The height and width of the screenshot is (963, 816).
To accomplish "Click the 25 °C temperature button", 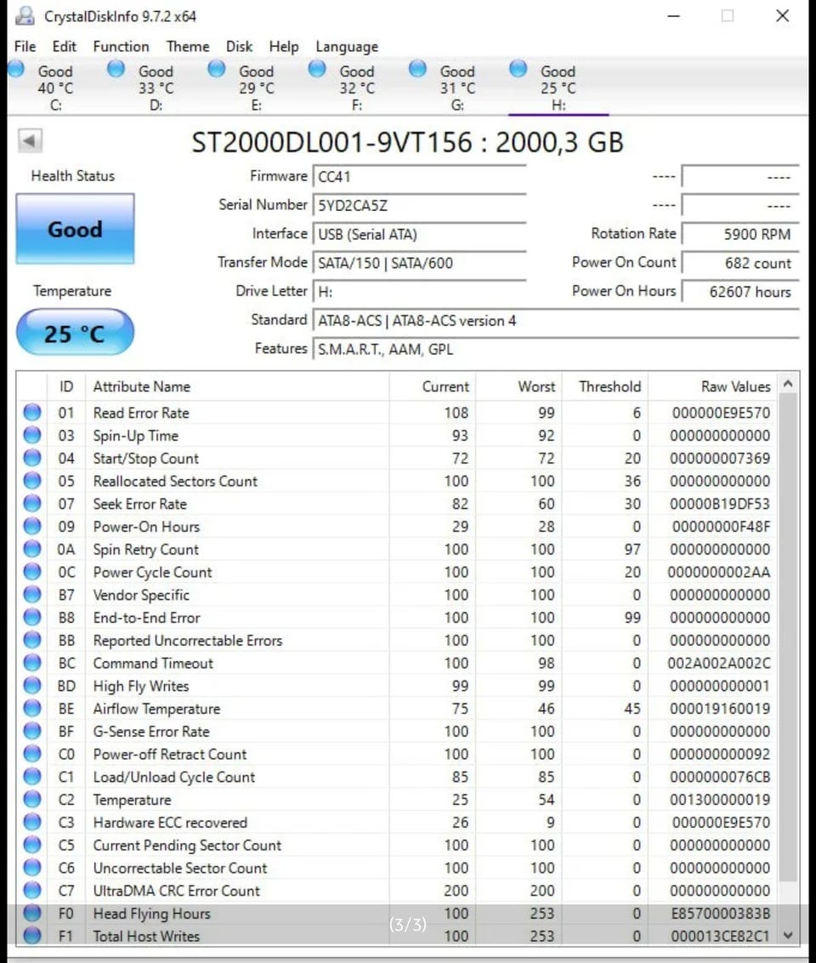I will (x=75, y=333).
